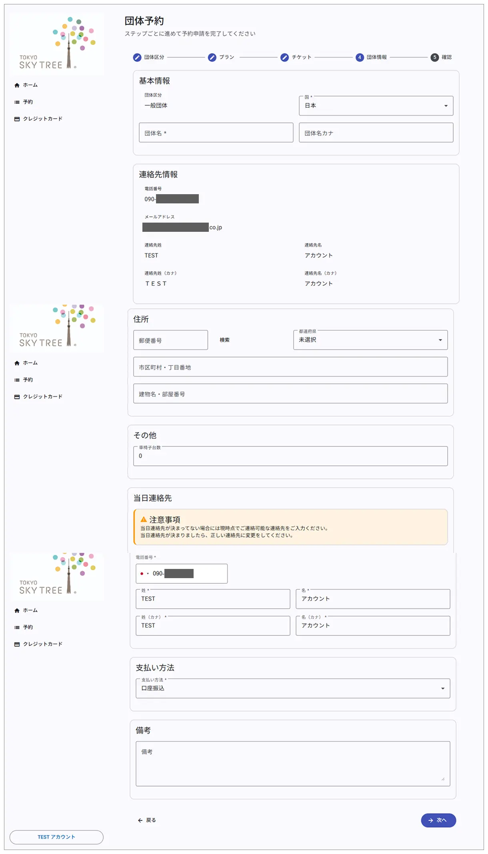
Task: Focus the 名 field containing アカウント
Action: (373, 599)
